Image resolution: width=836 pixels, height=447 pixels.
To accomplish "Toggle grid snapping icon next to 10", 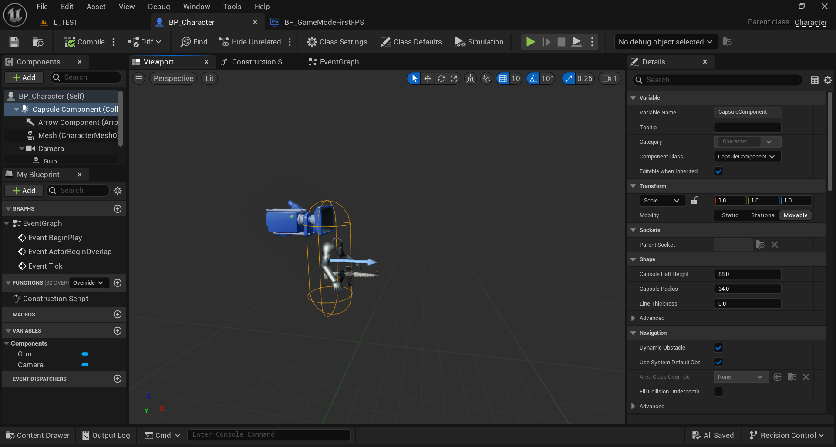I will pos(503,78).
